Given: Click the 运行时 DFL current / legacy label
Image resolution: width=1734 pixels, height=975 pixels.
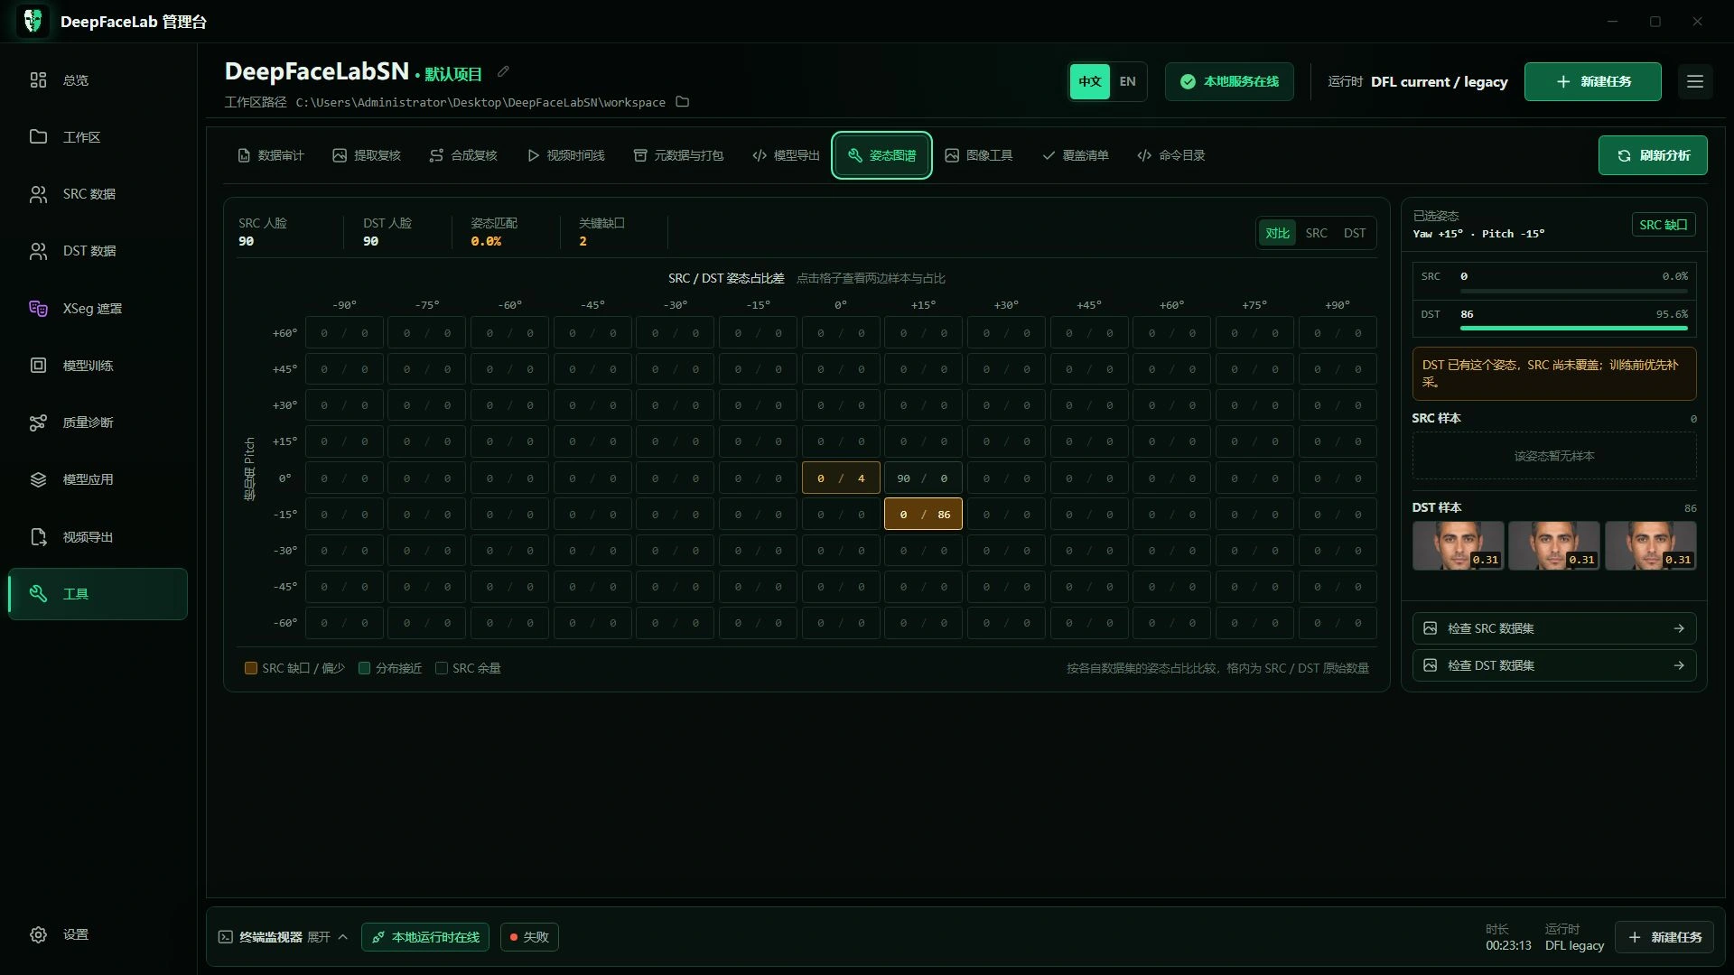Looking at the screenshot, I should point(1418,81).
